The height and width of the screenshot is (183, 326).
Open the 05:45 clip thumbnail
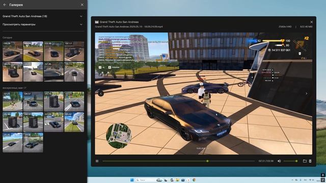pos(12,142)
